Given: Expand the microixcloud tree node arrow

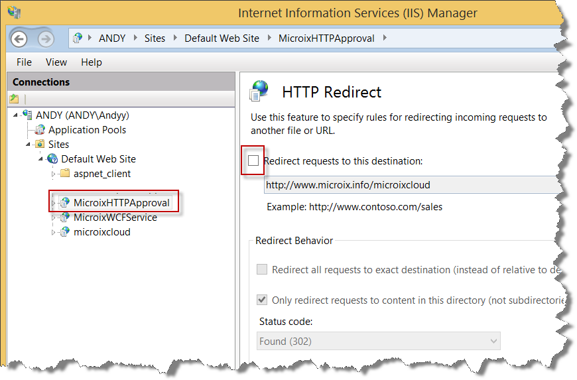Looking at the screenshot, I should 54,232.
